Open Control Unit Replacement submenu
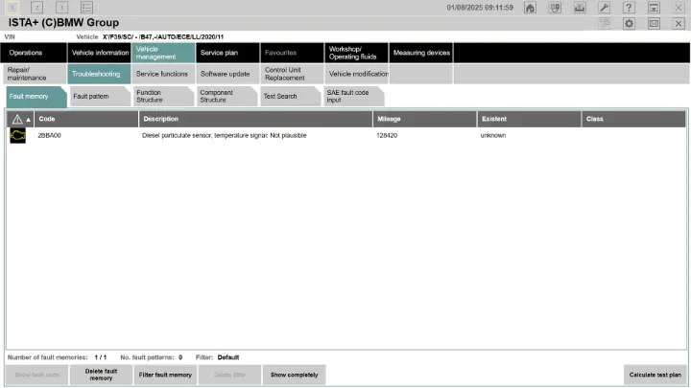The width and height of the screenshot is (691, 388). (x=292, y=74)
